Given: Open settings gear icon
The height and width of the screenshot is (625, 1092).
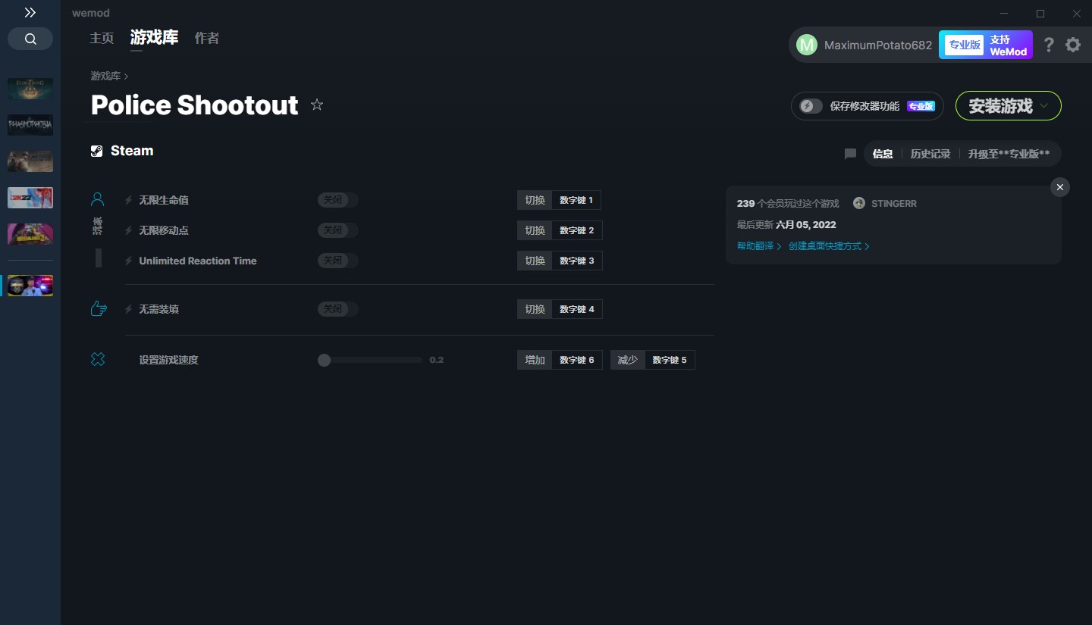Looking at the screenshot, I should tap(1073, 45).
